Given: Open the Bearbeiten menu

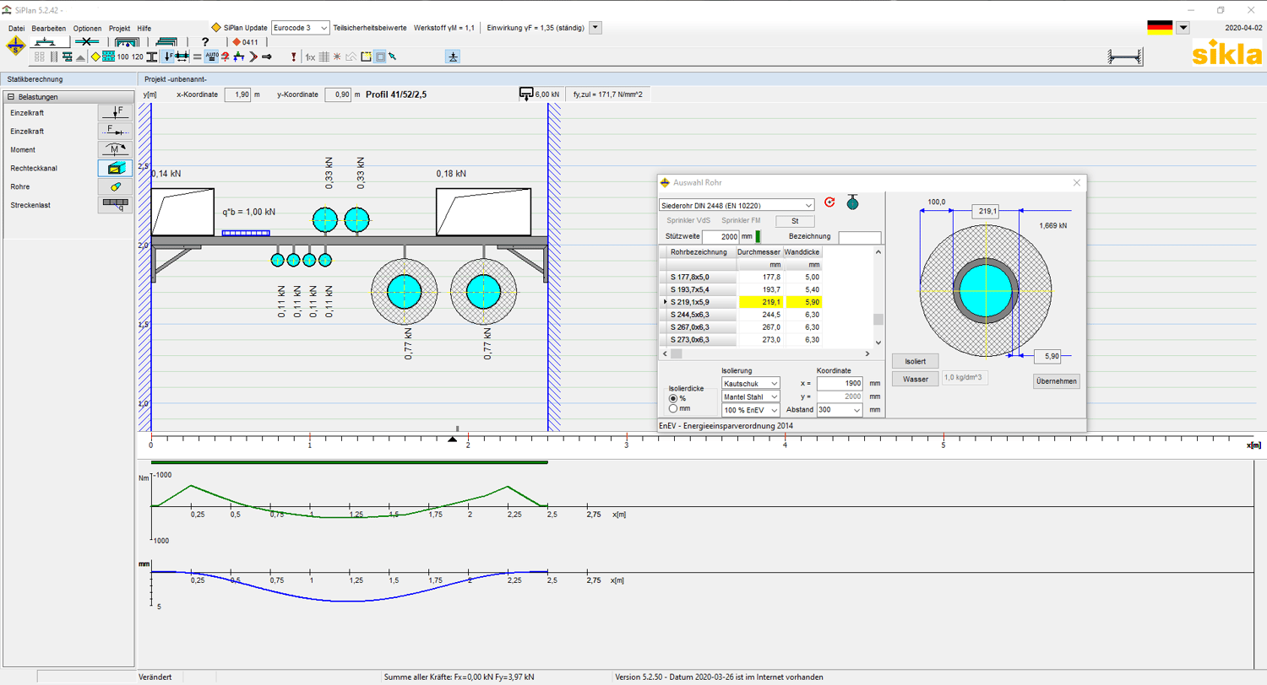Looking at the screenshot, I should point(48,28).
